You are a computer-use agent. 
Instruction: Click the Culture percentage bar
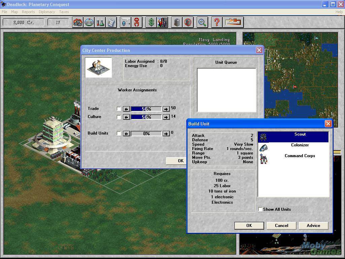146,117
